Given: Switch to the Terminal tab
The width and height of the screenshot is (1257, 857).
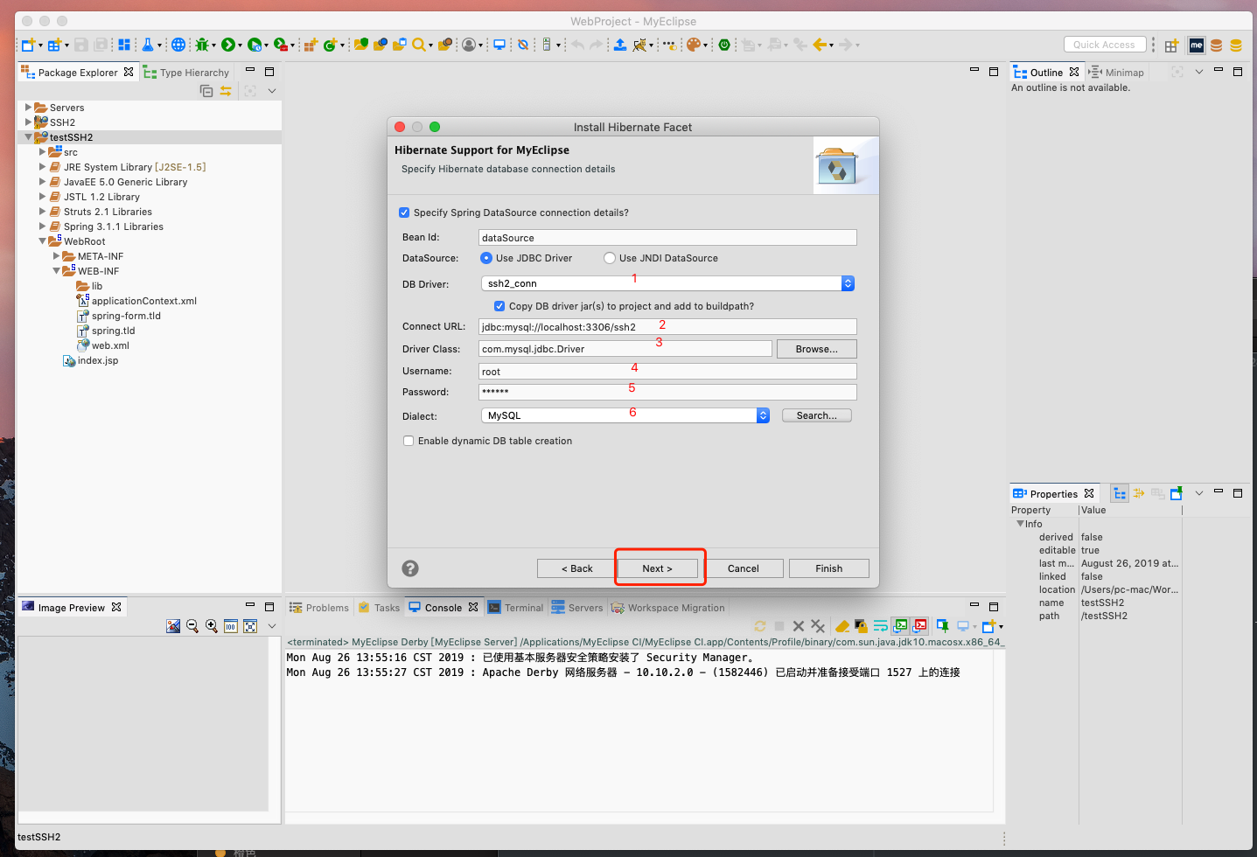Looking at the screenshot, I should click(x=515, y=608).
